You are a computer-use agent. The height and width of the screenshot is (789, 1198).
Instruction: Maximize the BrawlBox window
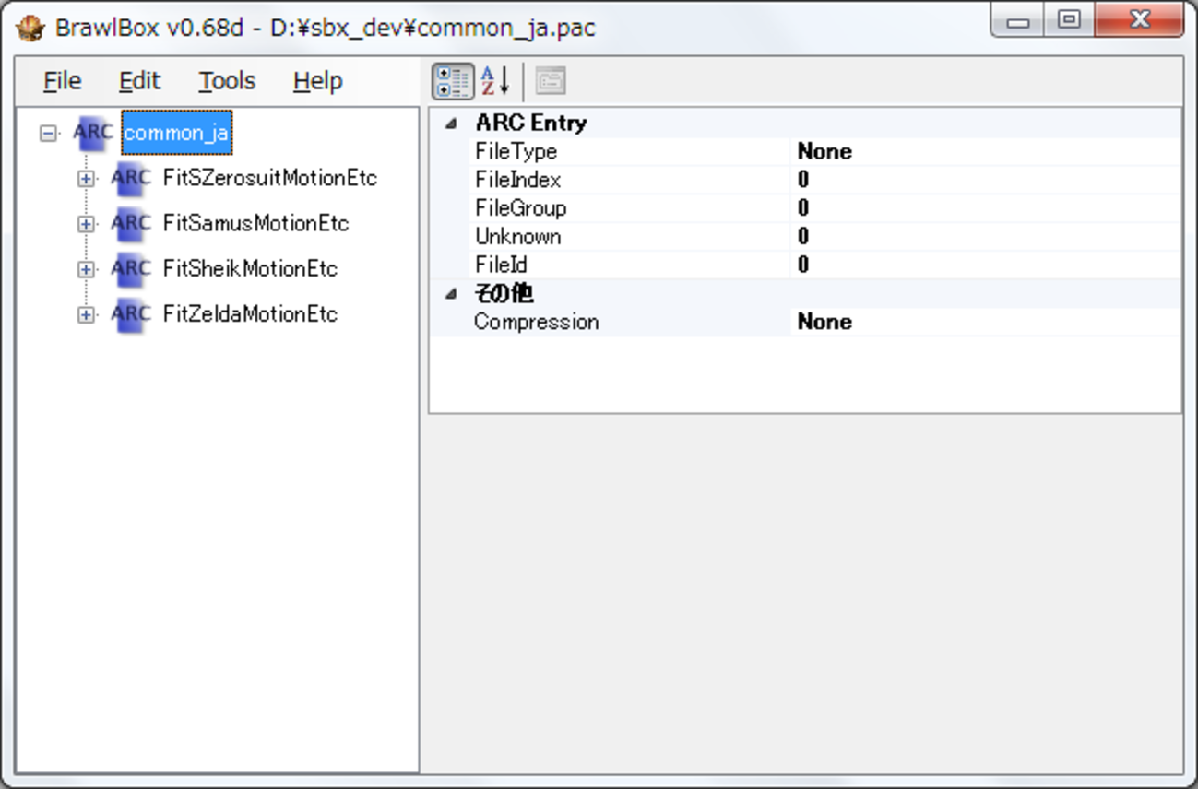click(x=1070, y=21)
